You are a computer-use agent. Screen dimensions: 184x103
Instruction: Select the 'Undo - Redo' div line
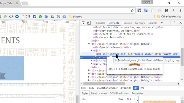pyautogui.click(x=108, y=37)
